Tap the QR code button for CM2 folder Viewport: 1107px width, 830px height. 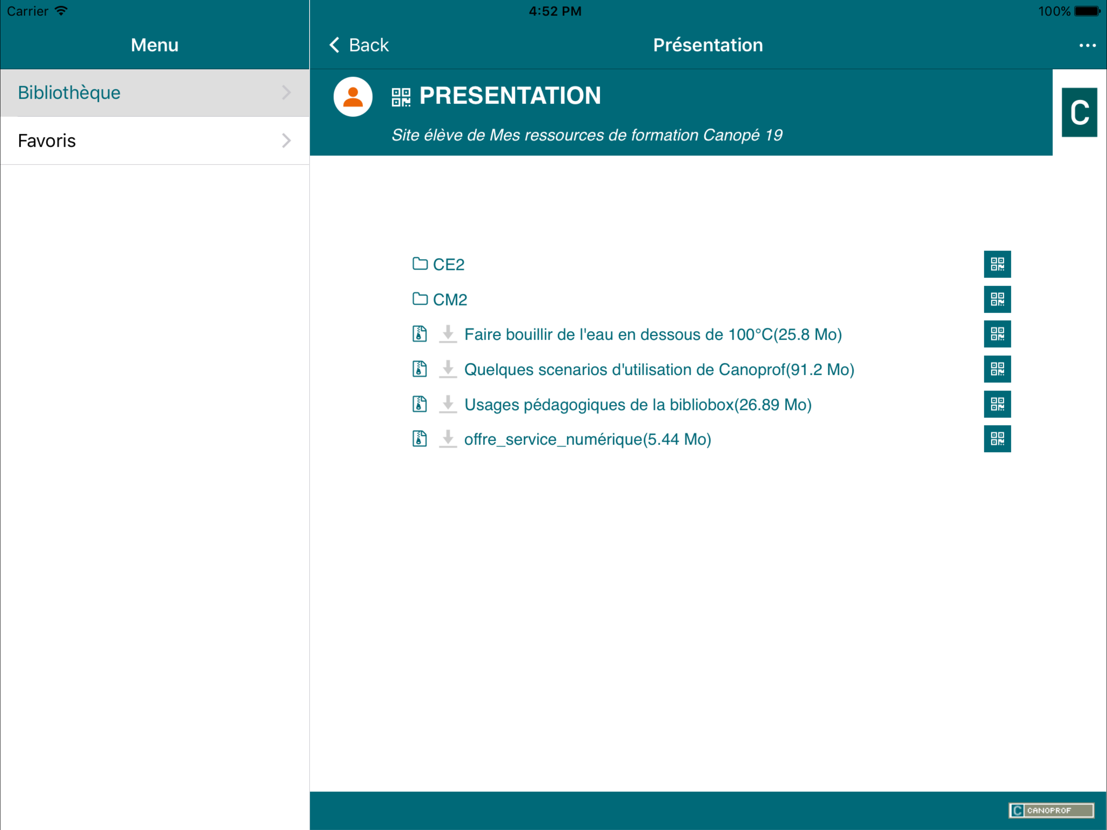997,299
